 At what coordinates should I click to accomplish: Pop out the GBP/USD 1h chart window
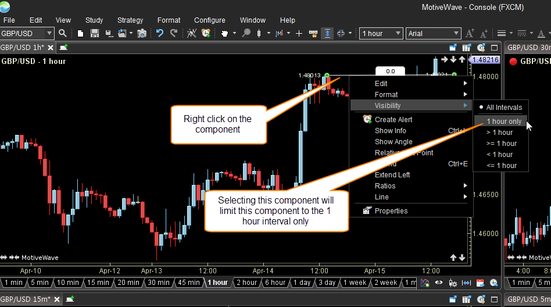point(453,48)
